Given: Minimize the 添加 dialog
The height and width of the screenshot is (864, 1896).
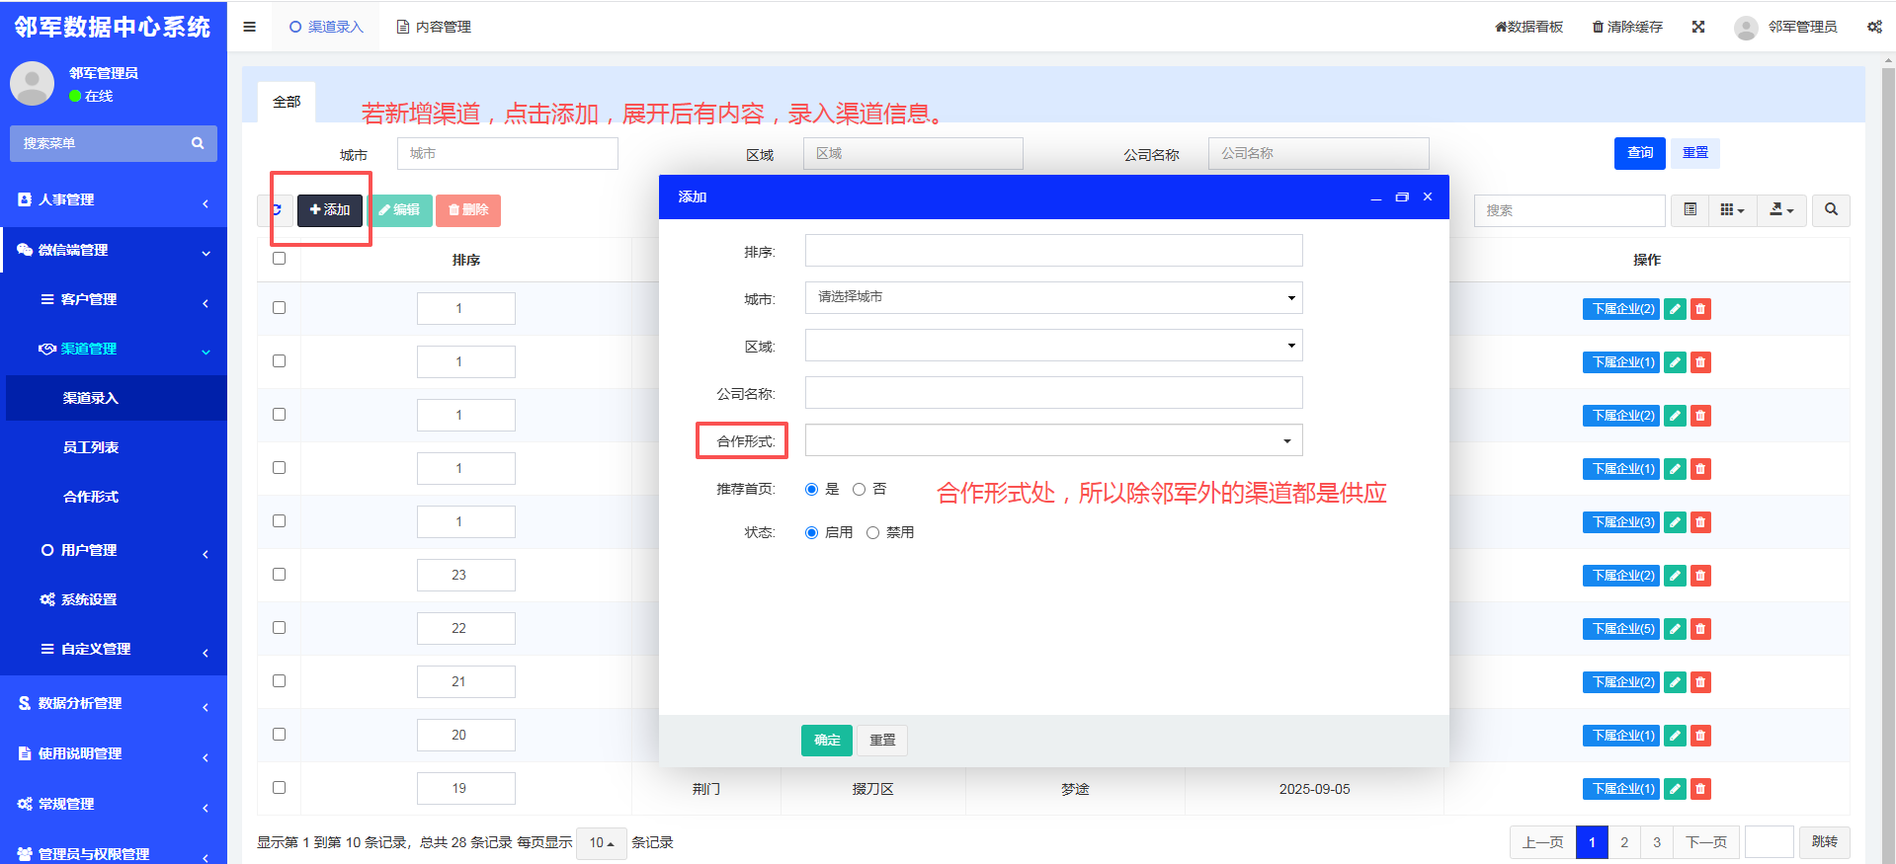Looking at the screenshot, I should pos(1375,197).
